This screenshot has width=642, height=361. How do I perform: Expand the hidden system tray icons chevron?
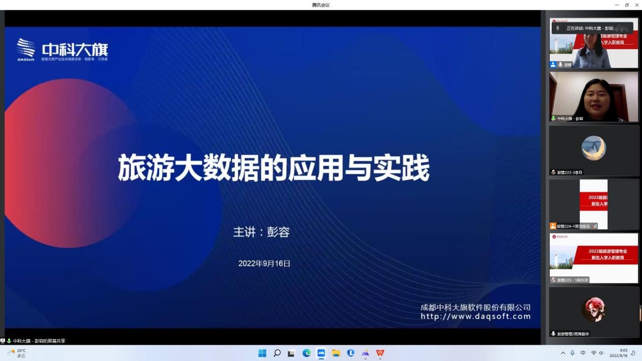click(x=563, y=353)
